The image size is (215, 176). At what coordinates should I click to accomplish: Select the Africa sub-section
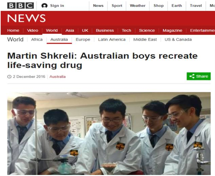(37, 40)
